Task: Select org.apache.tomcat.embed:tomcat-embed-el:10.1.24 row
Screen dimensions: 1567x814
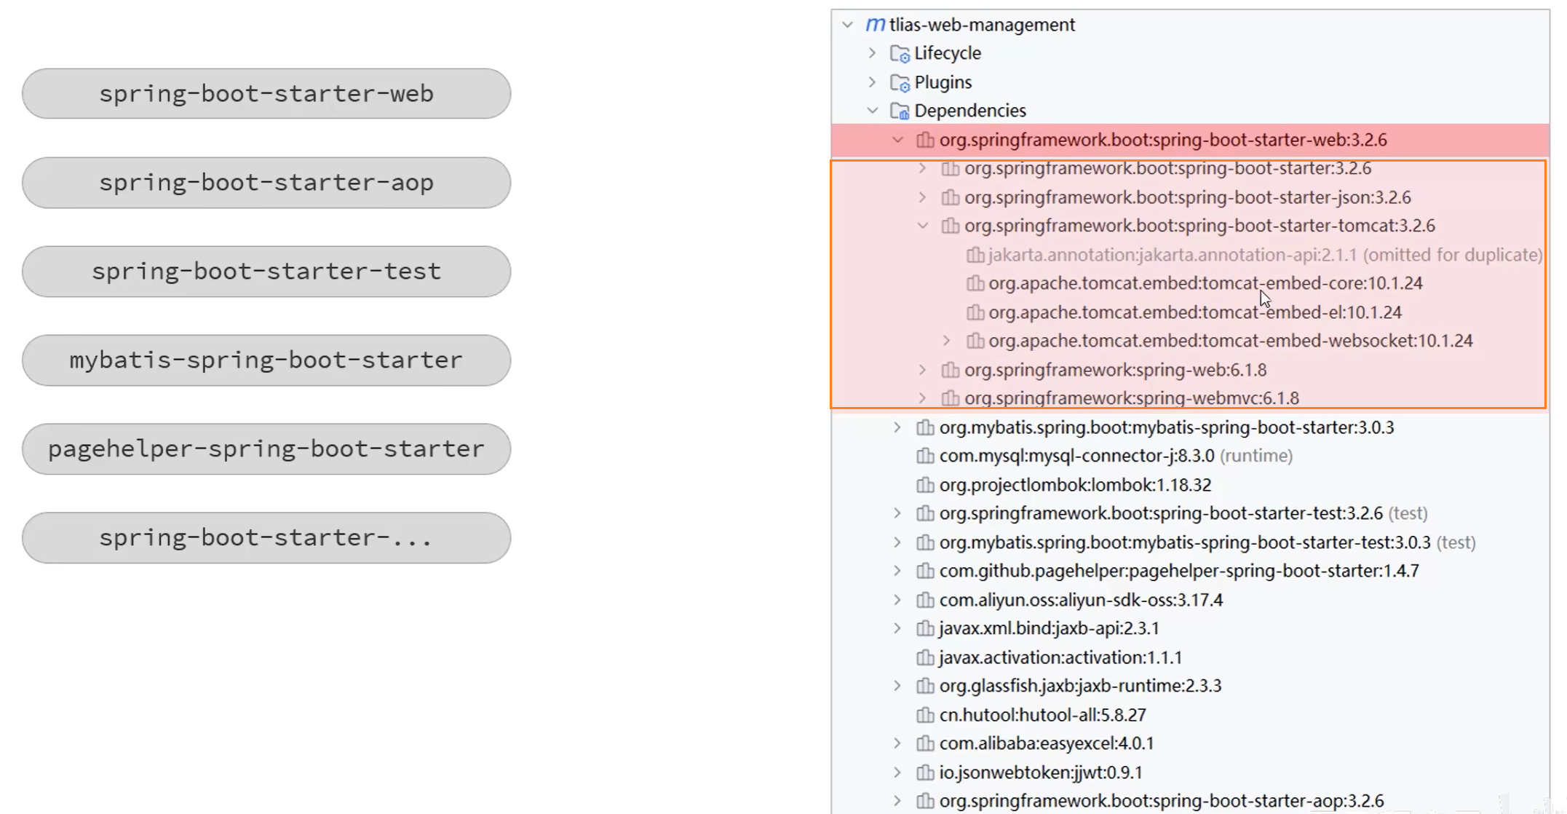Action: [1190, 312]
